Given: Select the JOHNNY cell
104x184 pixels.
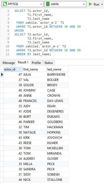Looking at the screenshot, I should [x=35, y=90].
